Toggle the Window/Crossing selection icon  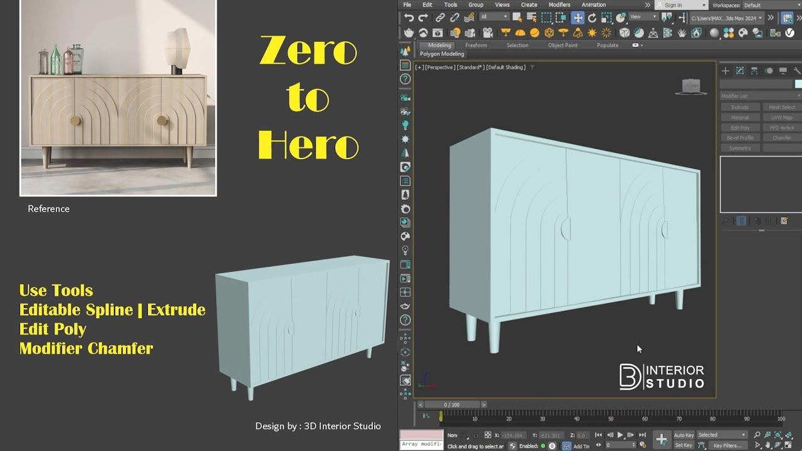561,18
